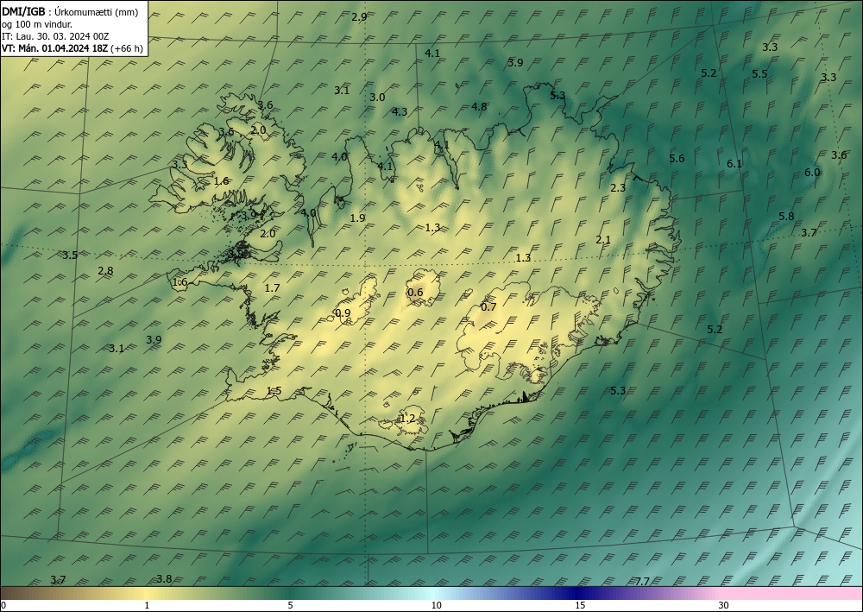
Task: Click the 2.3 value in East Iceland
Action: coord(618,187)
